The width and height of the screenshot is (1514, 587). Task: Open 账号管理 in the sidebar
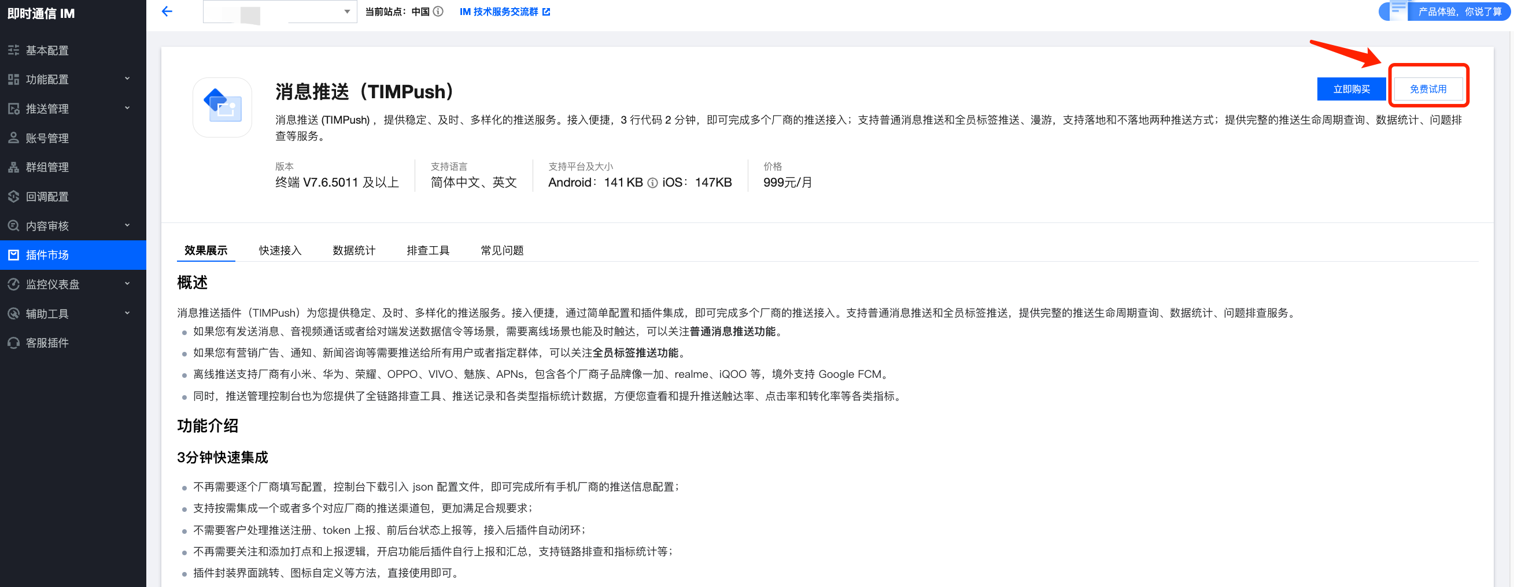click(x=73, y=138)
